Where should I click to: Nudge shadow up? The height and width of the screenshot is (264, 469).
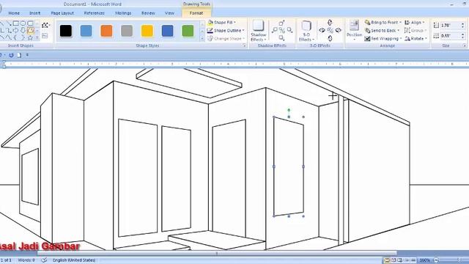tap(281, 23)
